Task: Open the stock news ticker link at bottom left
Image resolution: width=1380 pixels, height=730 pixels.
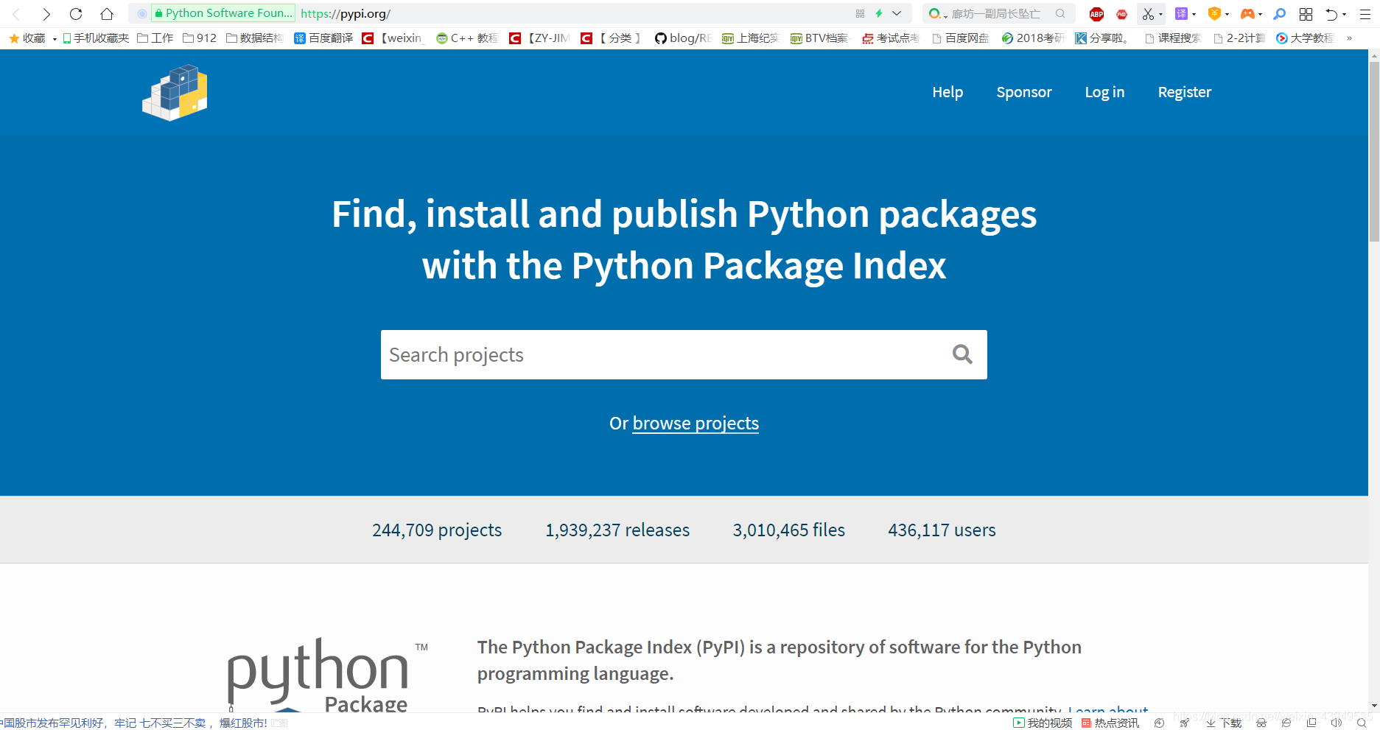Action: pyautogui.click(x=133, y=723)
